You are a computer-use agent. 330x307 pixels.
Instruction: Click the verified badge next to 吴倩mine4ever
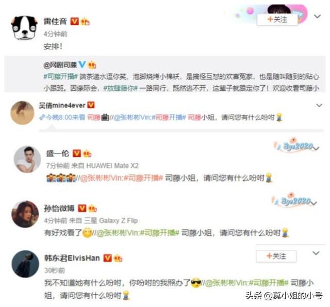coord(91,105)
